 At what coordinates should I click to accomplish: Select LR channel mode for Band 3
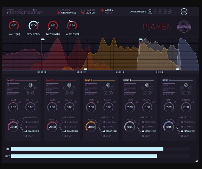[108, 85]
